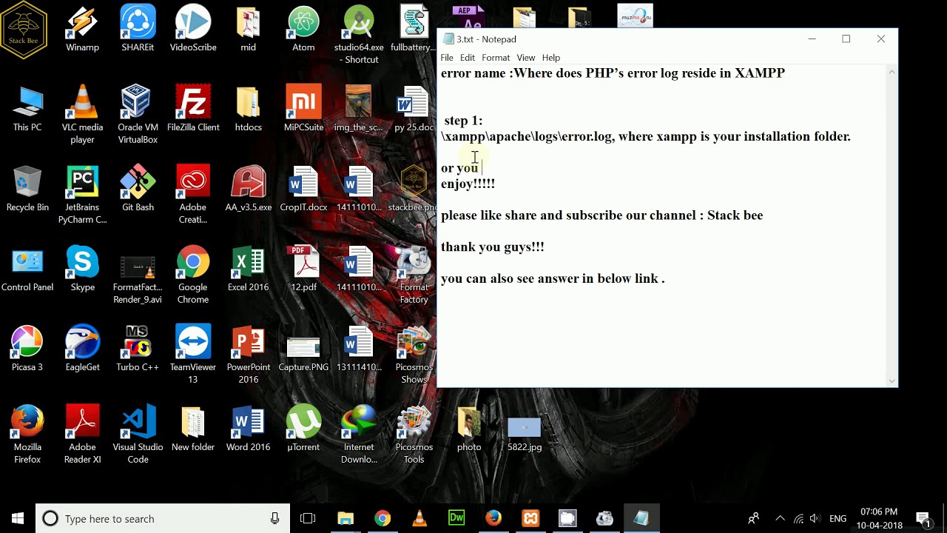Open the People tray icon
The image size is (947, 533).
click(x=754, y=518)
